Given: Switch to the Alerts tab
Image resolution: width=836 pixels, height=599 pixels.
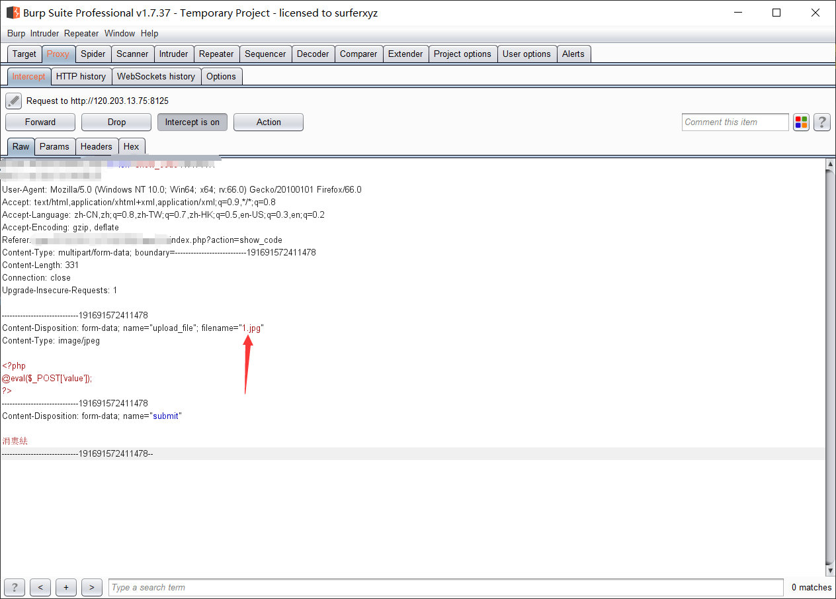Looking at the screenshot, I should point(573,54).
